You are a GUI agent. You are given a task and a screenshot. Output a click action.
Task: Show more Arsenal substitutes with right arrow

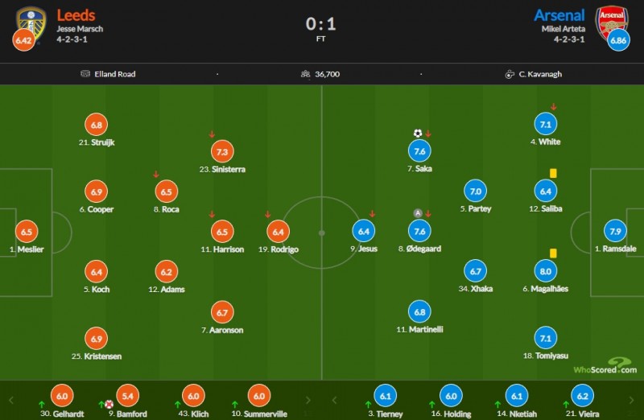pyautogui.click(x=632, y=400)
